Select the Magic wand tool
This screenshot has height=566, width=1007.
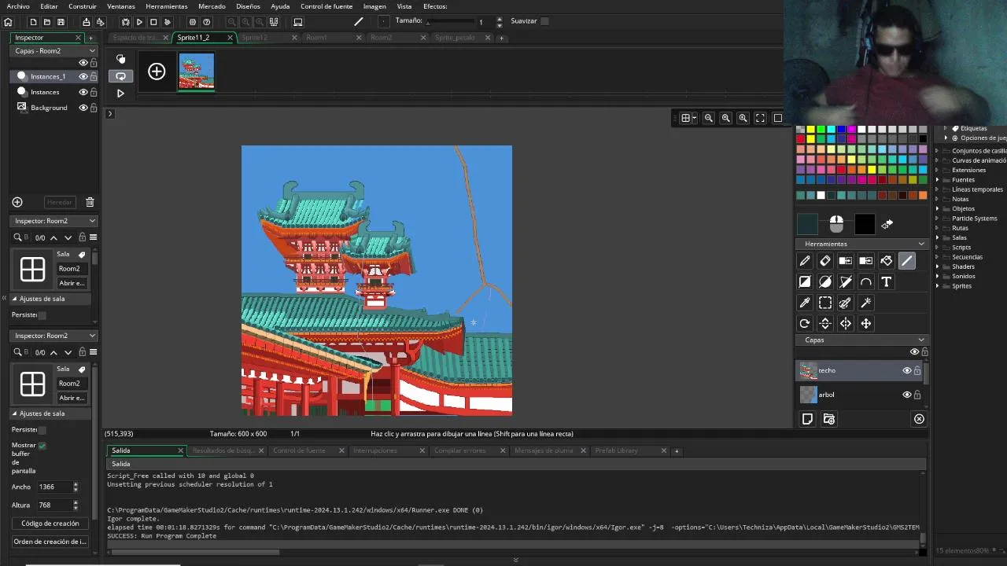point(866,303)
